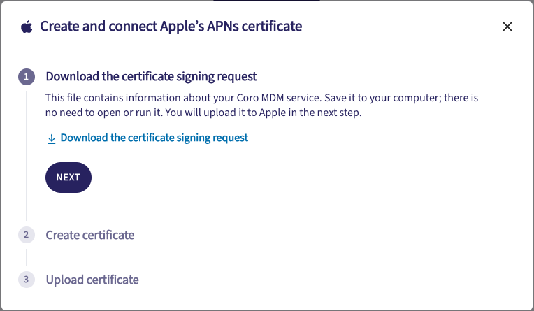Open the Download the certificate signing request link
This screenshot has width=534, height=311.
coord(154,138)
